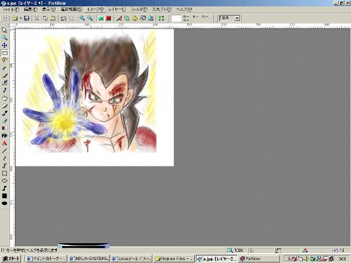Click the Undo arrow in the toolbar
Viewport: 351px width, 263px height.
pos(63,18)
